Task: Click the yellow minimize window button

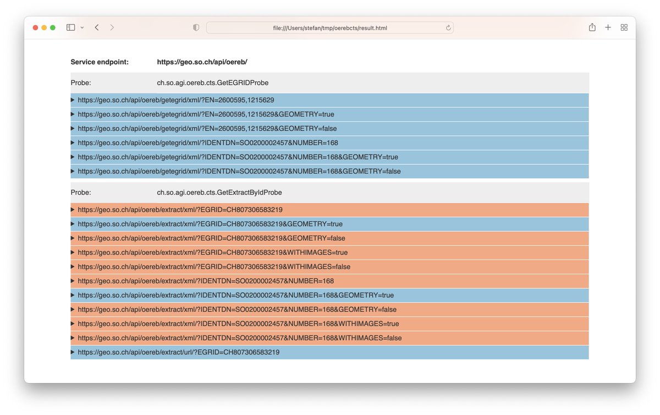Action: [x=44, y=27]
